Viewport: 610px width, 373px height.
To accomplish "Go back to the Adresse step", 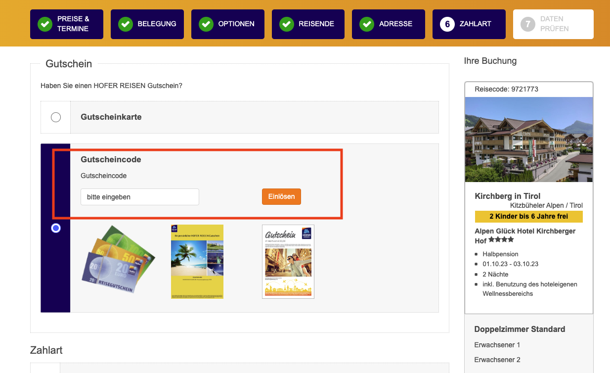I will pos(389,24).
